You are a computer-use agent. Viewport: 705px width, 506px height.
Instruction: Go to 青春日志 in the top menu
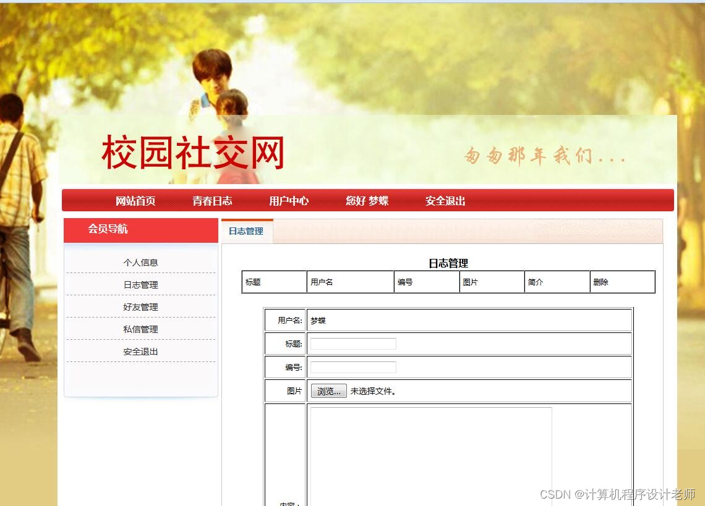point(212,201)
